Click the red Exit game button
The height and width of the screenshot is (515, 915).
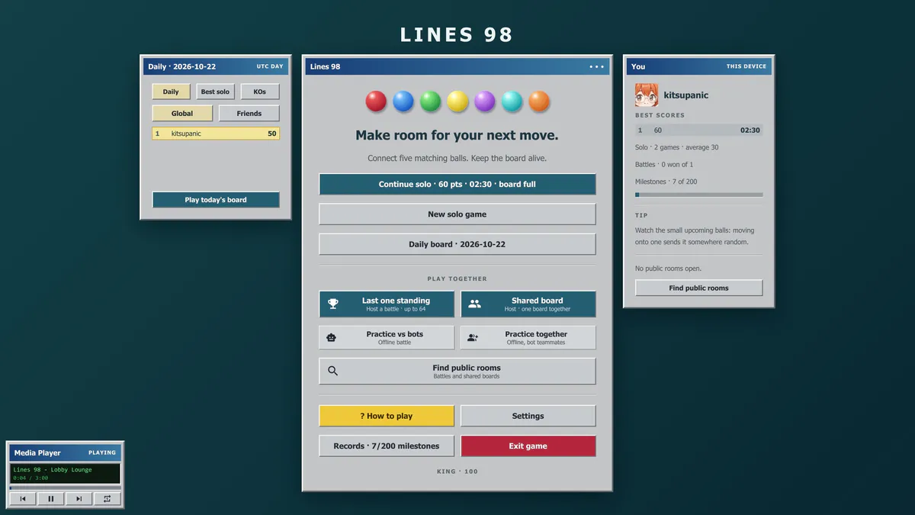click(x=528, y=446)
